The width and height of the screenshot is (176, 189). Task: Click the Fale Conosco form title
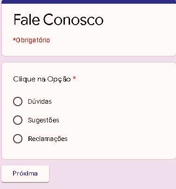(58, 20)
